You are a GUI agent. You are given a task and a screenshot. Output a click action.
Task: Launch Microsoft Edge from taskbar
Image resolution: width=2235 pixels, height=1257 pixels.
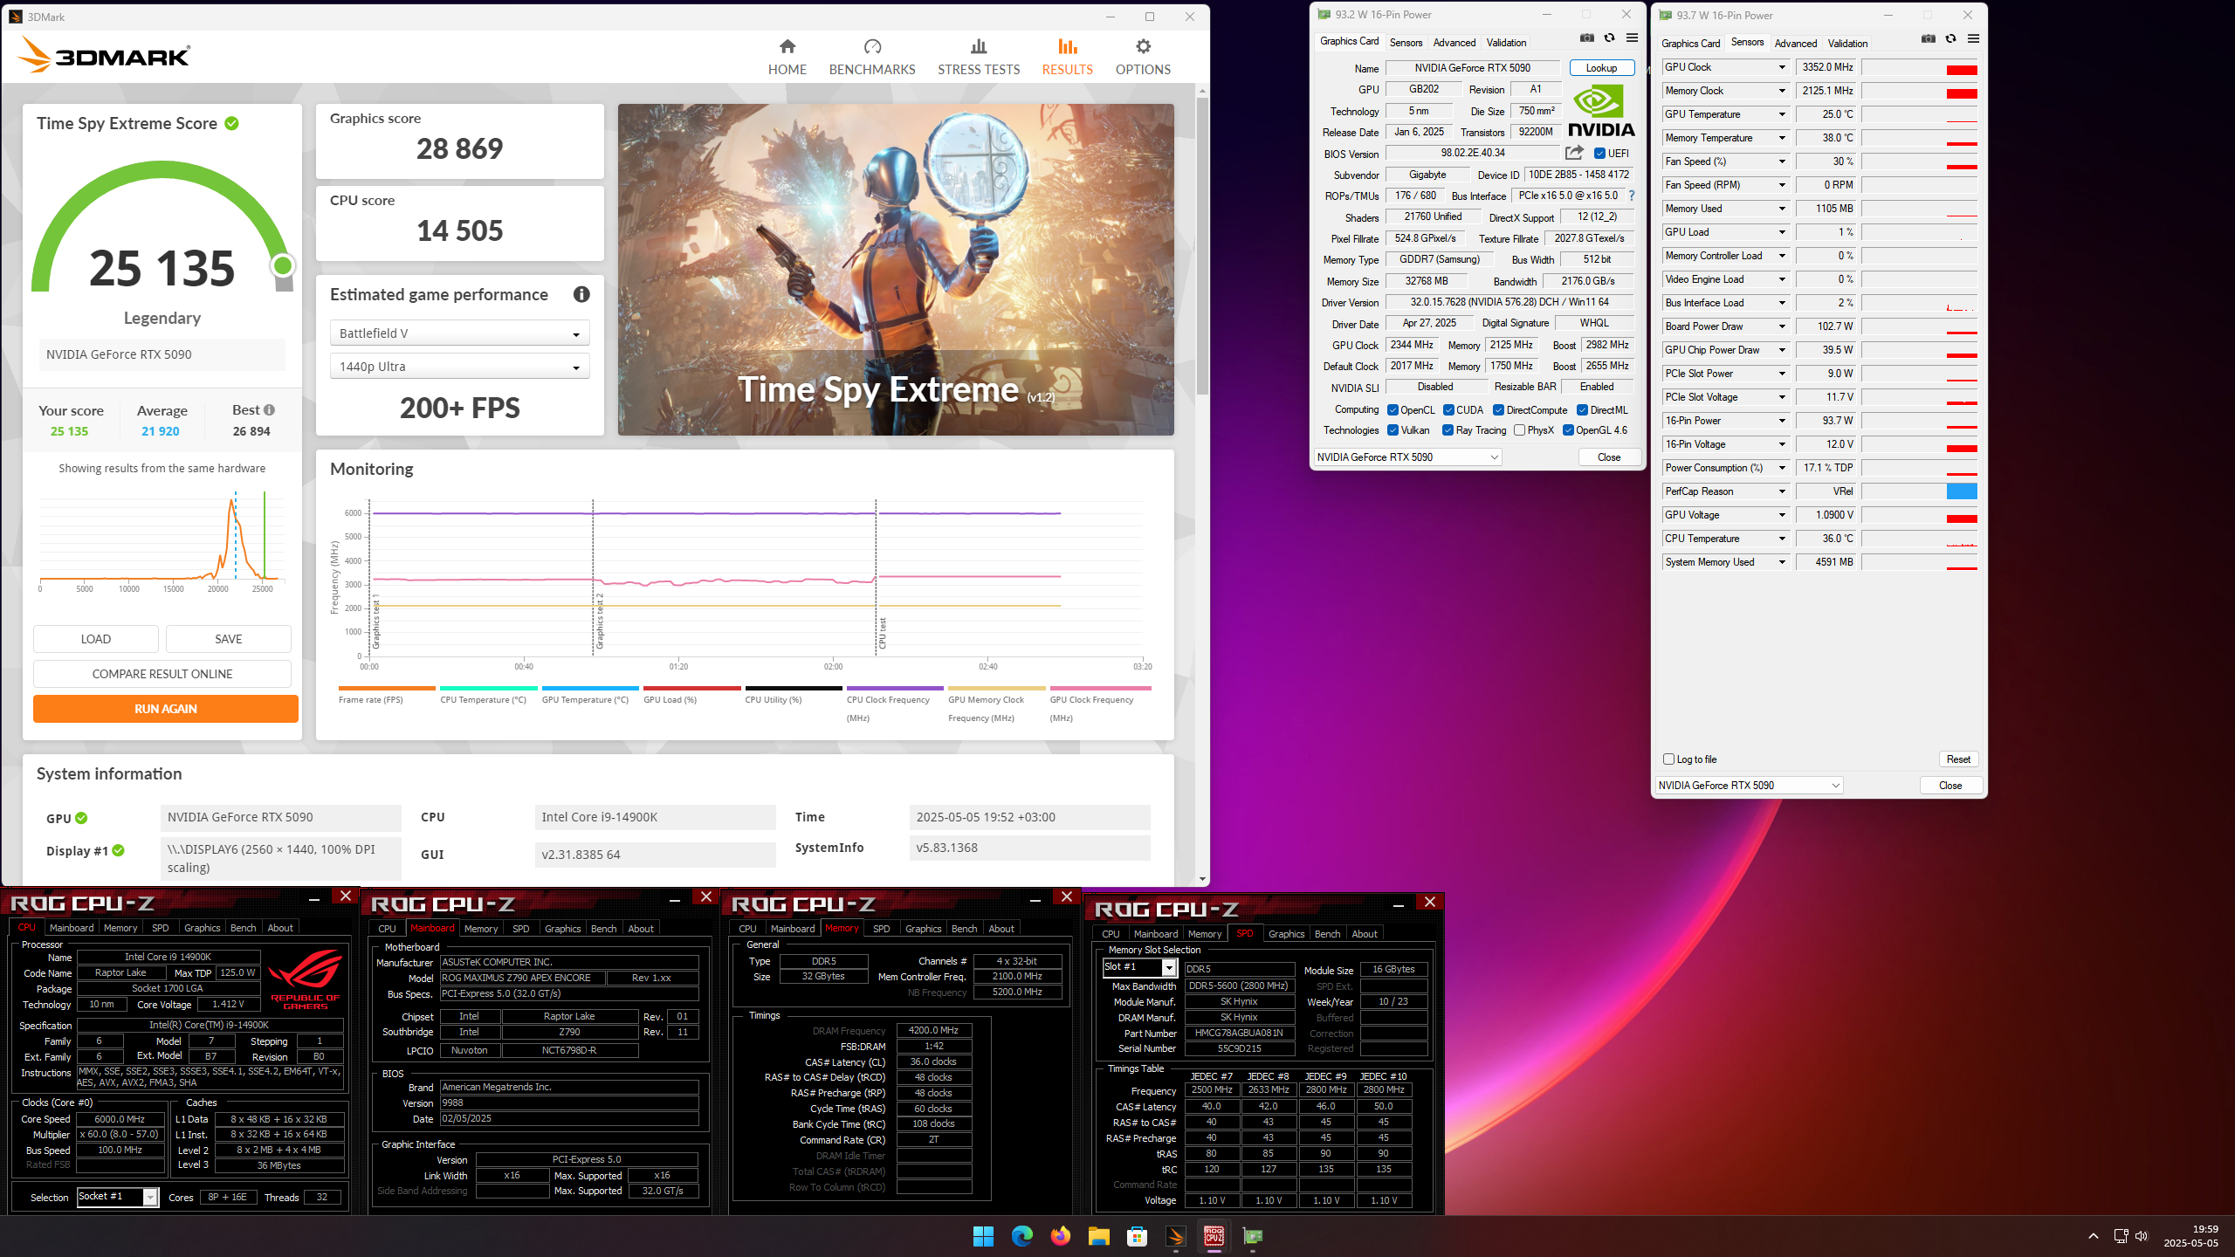coord(1021,1236)
